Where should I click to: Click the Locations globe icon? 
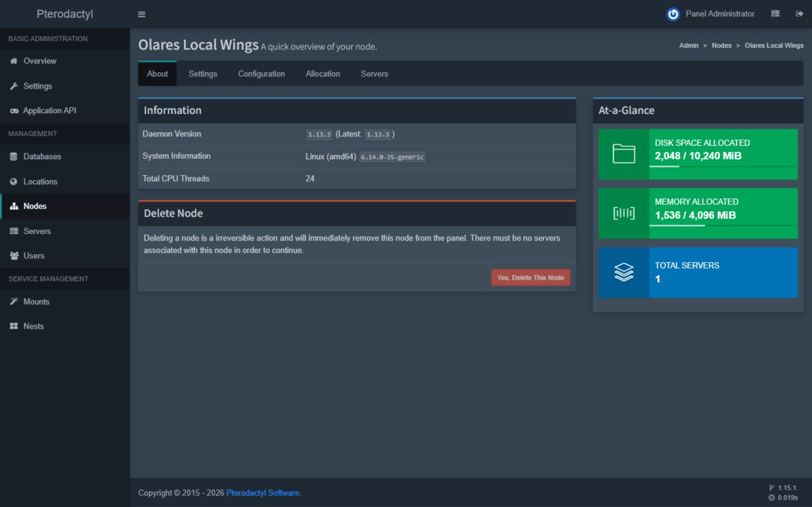tap(14, 181)
